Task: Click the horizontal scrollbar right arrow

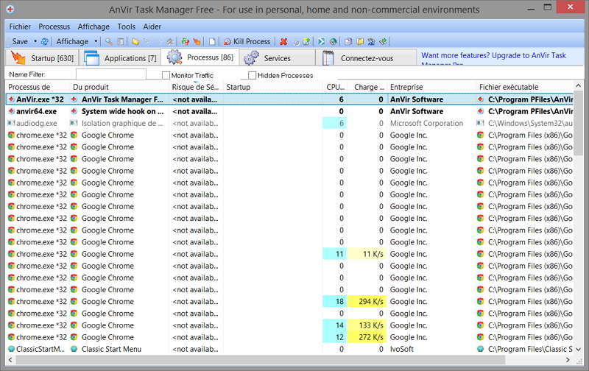Action: point(568,360)
